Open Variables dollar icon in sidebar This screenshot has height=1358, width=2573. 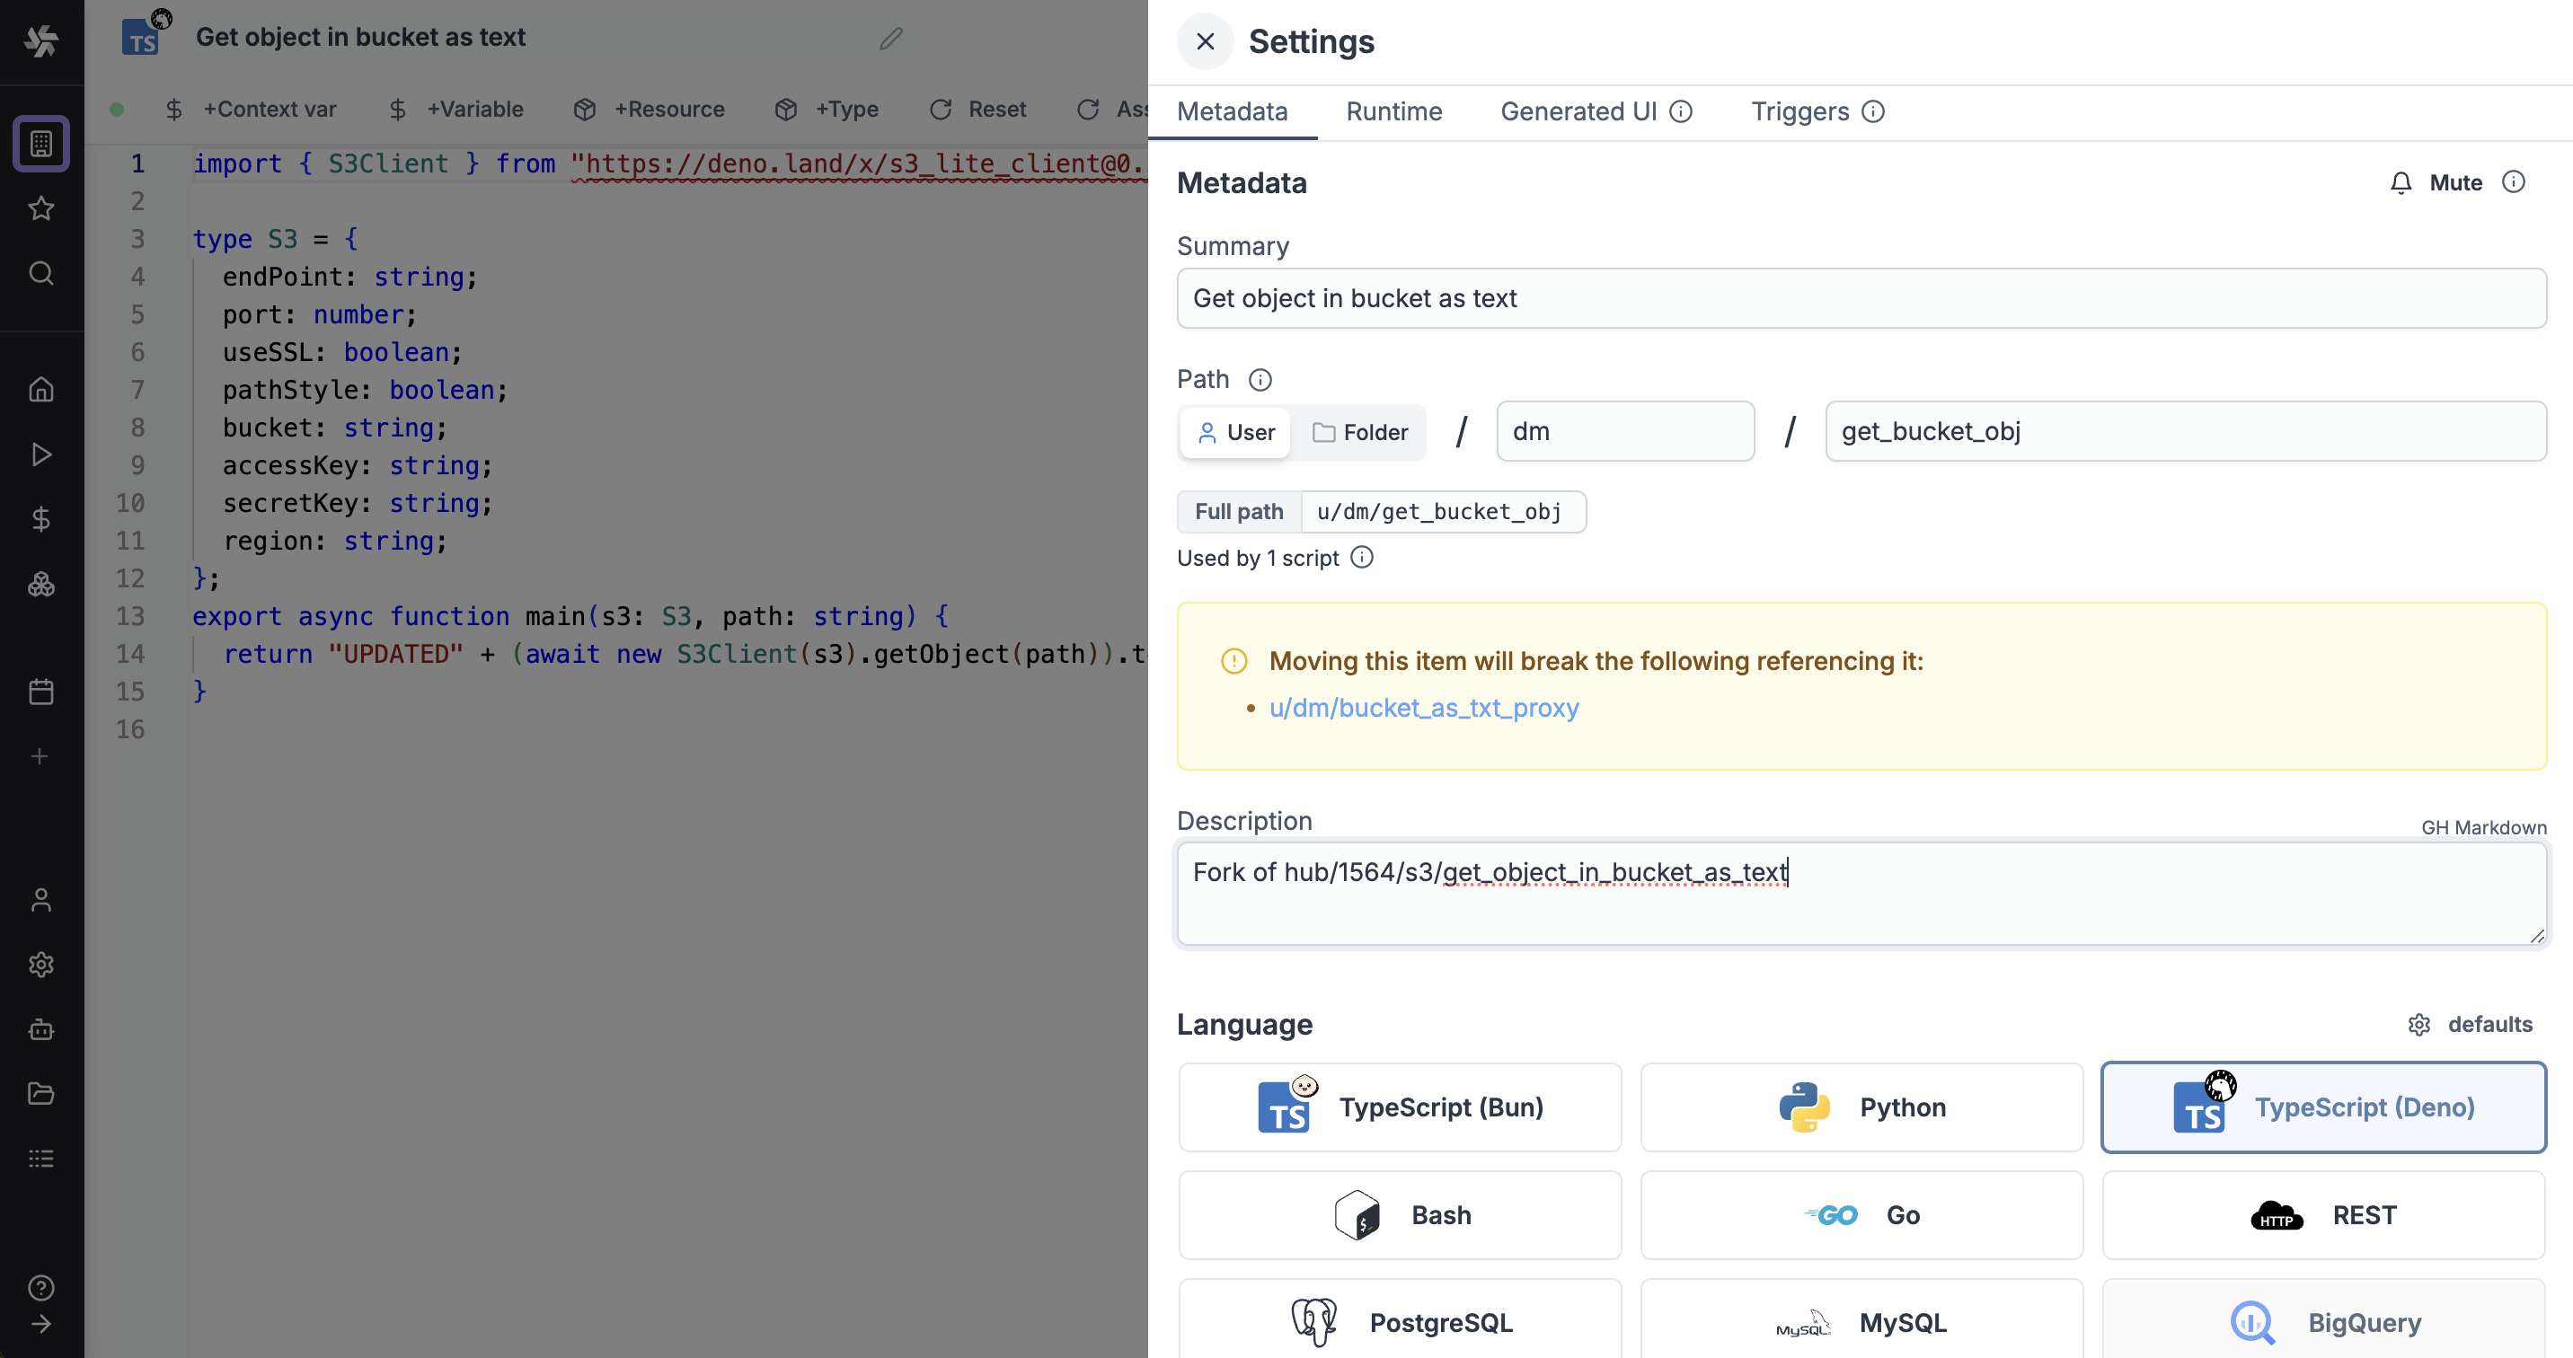(41, 519)
